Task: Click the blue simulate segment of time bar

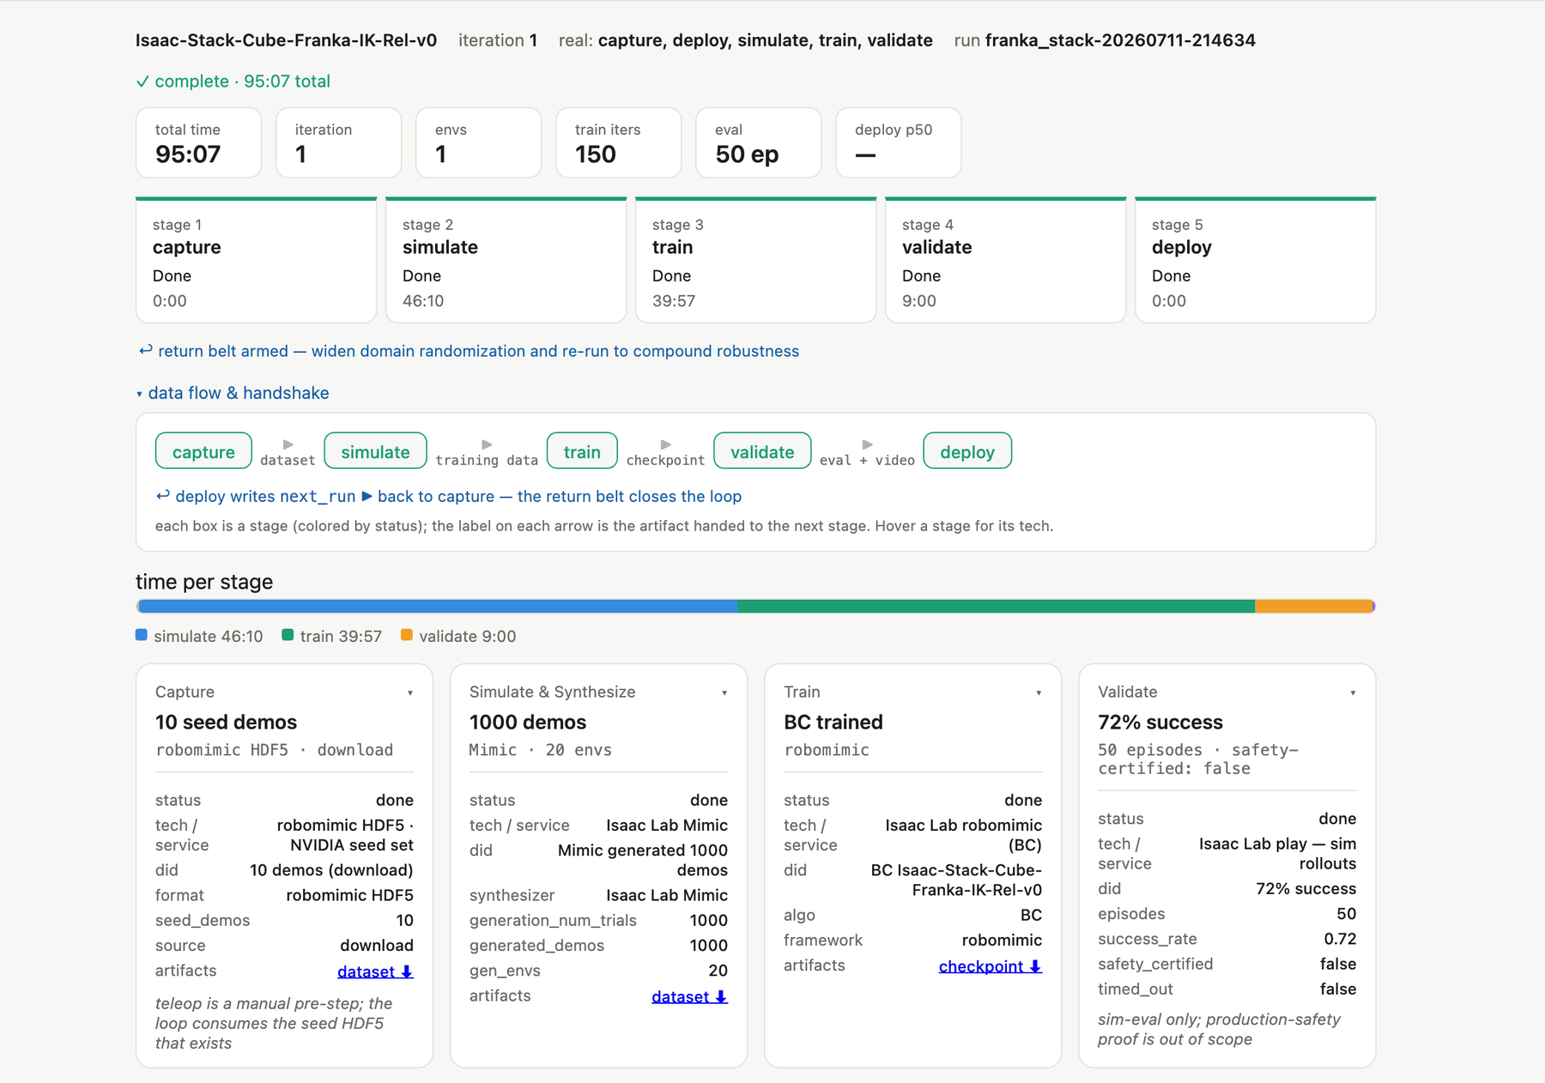Action: pos(437,606)
